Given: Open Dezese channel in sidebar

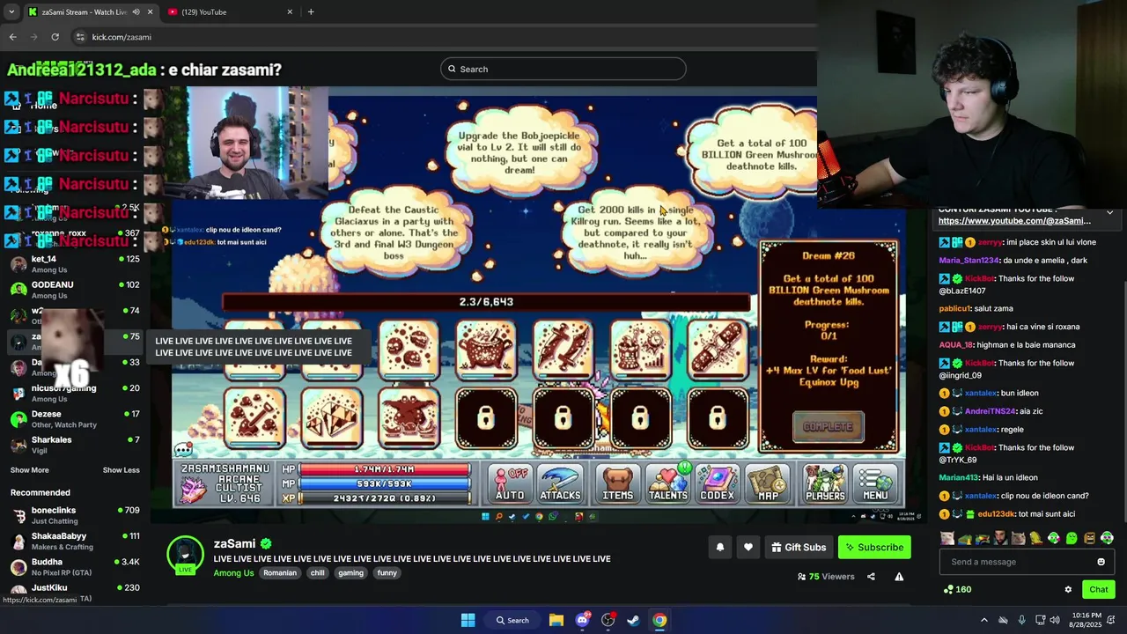Looking at the screenshot, I should 75,419.
